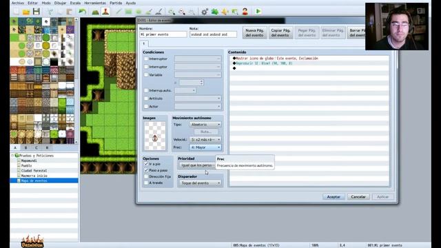Open the Actor selection dropdown
The image size is (441, 248).
tap(198, 107)
